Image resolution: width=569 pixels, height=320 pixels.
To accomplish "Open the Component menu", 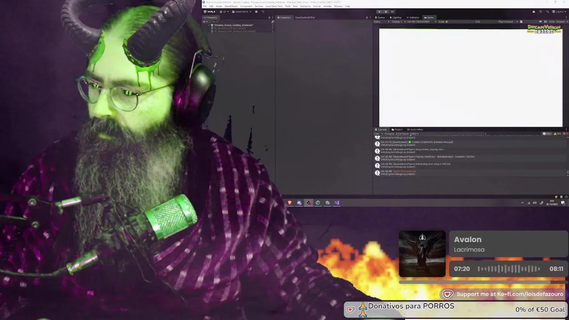I will (246, 6).
